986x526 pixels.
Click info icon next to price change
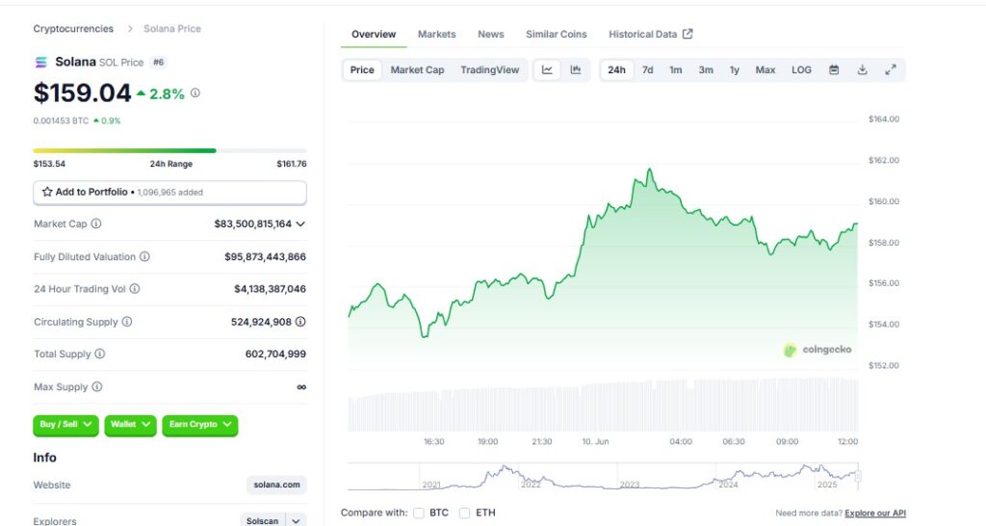195,93
